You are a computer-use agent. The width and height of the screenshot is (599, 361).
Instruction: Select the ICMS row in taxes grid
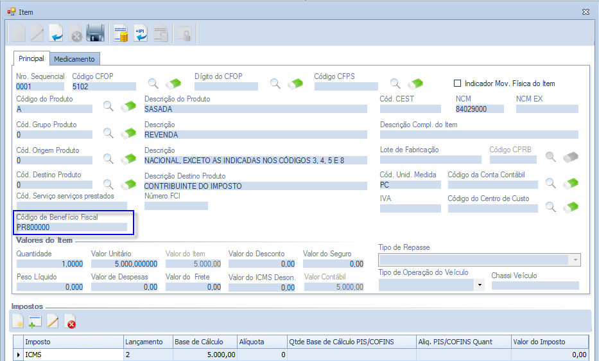tap(73, 355)
